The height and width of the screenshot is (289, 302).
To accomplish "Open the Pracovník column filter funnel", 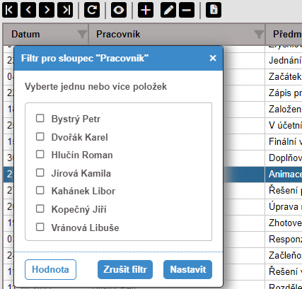I will coord(259,35).
